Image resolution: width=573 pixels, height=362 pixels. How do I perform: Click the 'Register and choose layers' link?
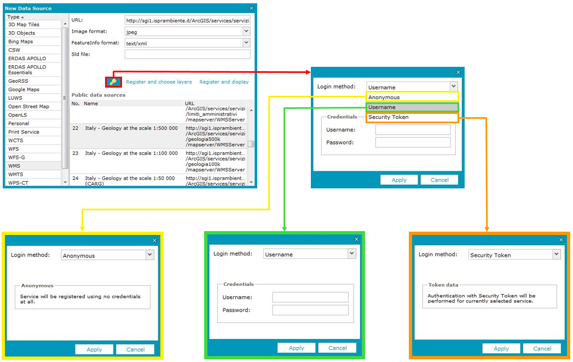159,81
